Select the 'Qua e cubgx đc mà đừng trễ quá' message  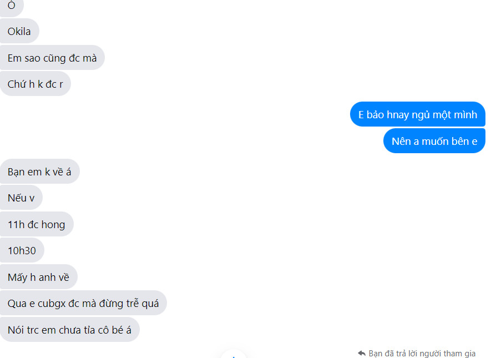click(x=83, y=303)
